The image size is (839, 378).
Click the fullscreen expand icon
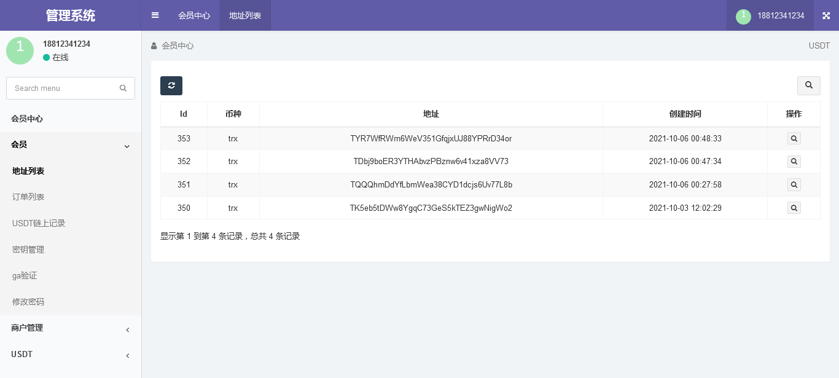coord(826,15)
